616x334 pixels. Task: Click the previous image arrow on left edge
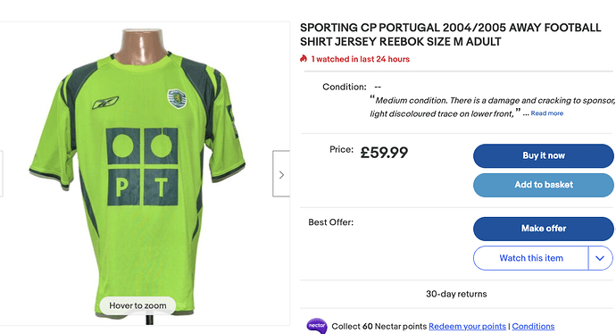click(2, 173)
